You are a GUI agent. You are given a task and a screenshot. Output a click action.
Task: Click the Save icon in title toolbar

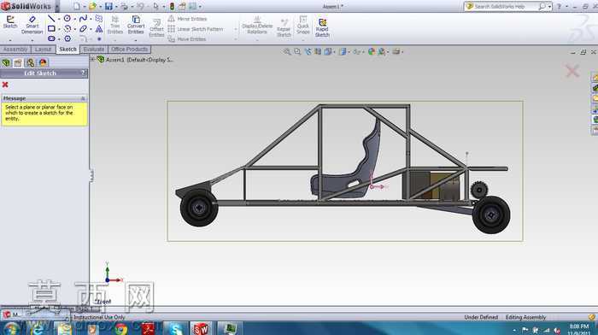(x=108, y=7)
